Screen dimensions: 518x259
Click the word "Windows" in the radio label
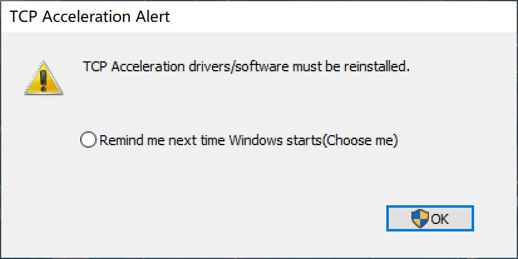(256, 140)
